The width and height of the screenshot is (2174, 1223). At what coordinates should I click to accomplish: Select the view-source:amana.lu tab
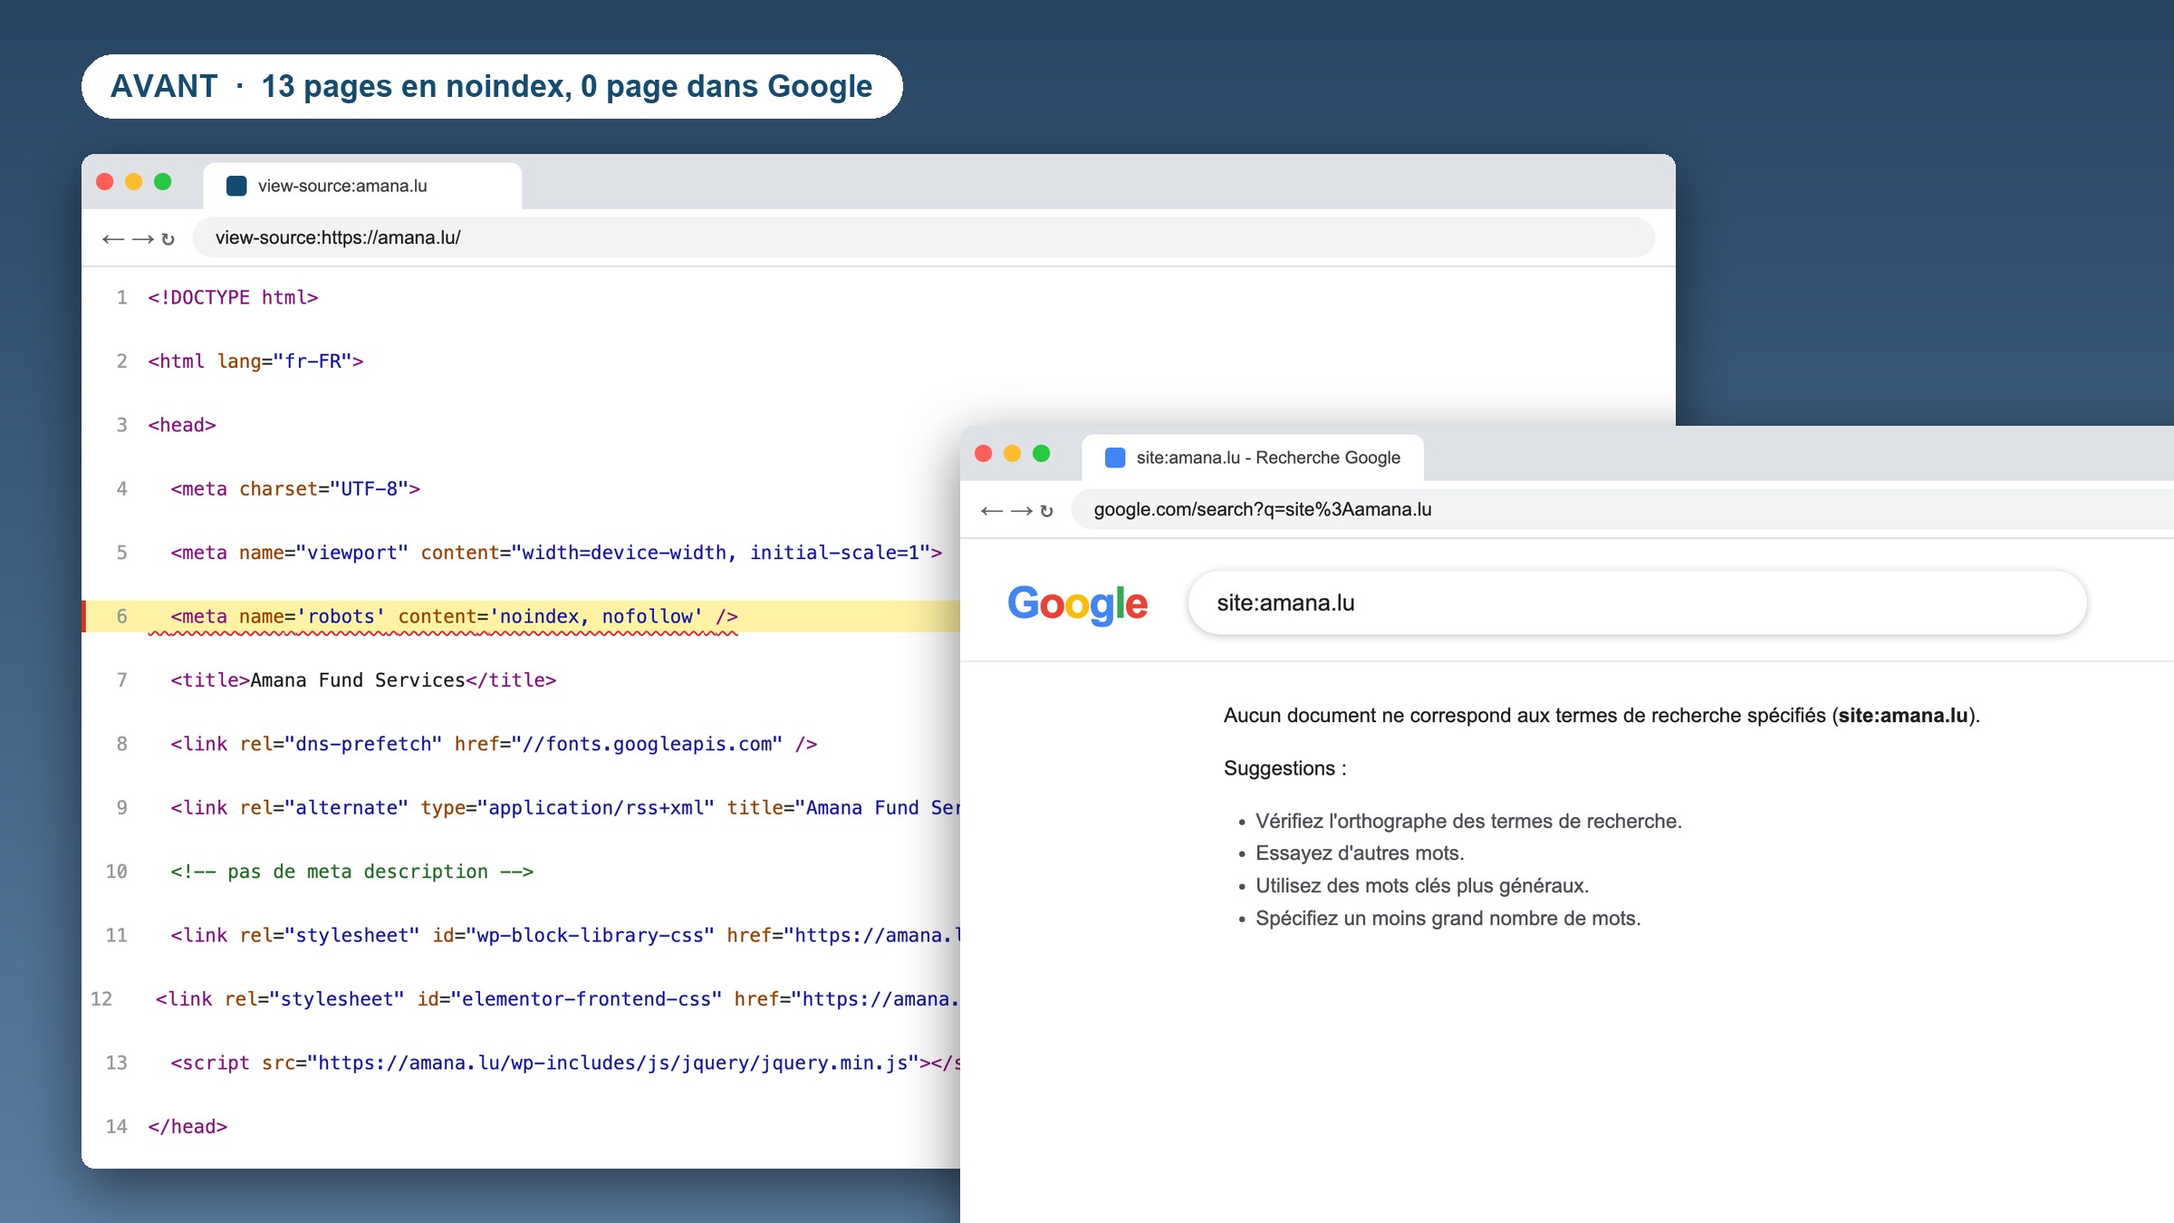[362, 186]
